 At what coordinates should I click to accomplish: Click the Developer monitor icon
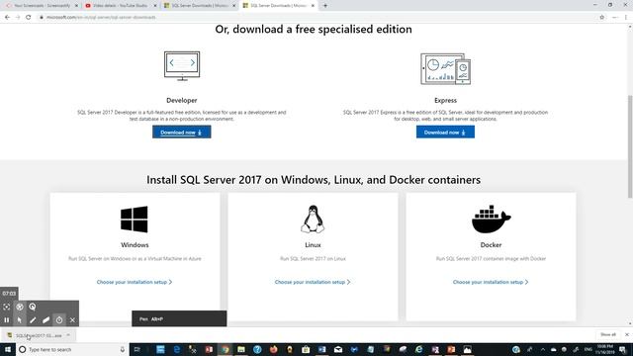point(182,66)
